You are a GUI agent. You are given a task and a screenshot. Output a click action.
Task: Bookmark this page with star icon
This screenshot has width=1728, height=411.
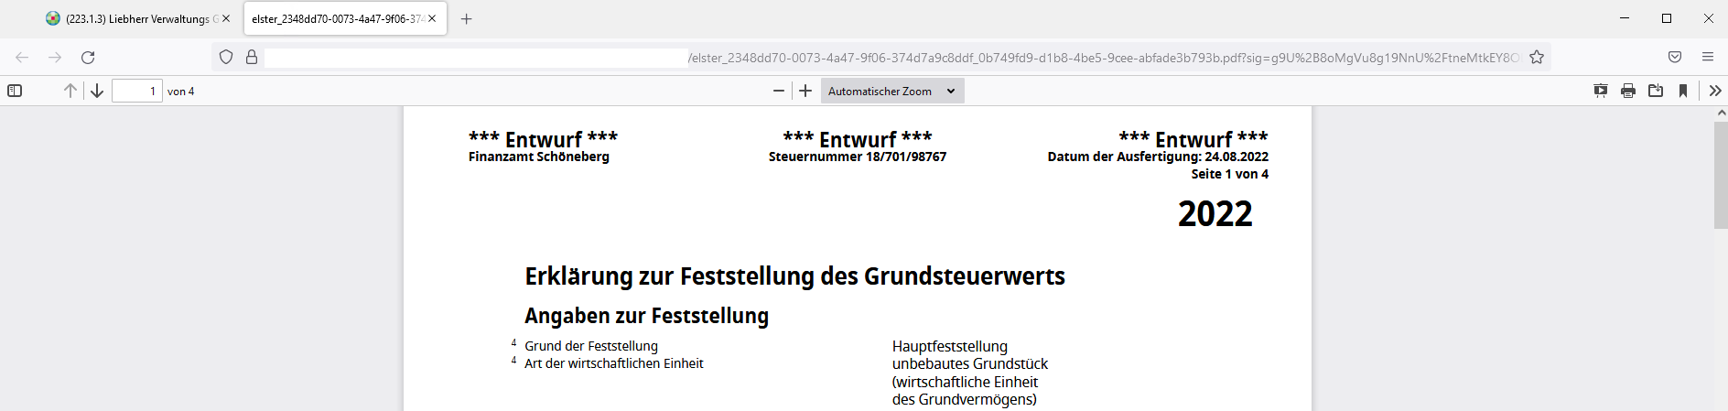coord(1537,57)
